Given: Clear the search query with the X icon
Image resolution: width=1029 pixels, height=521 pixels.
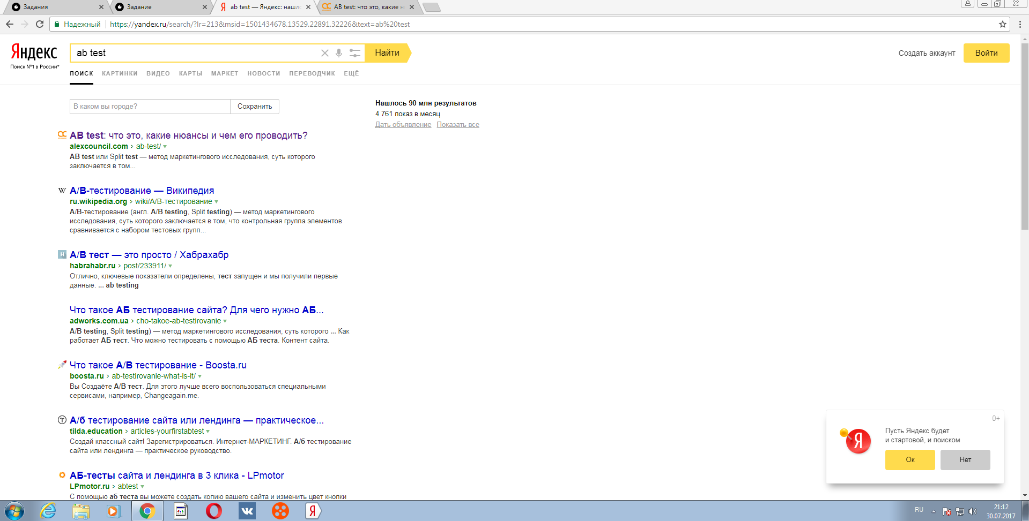Looking at the screenshot, I should (x=325, y=53).
